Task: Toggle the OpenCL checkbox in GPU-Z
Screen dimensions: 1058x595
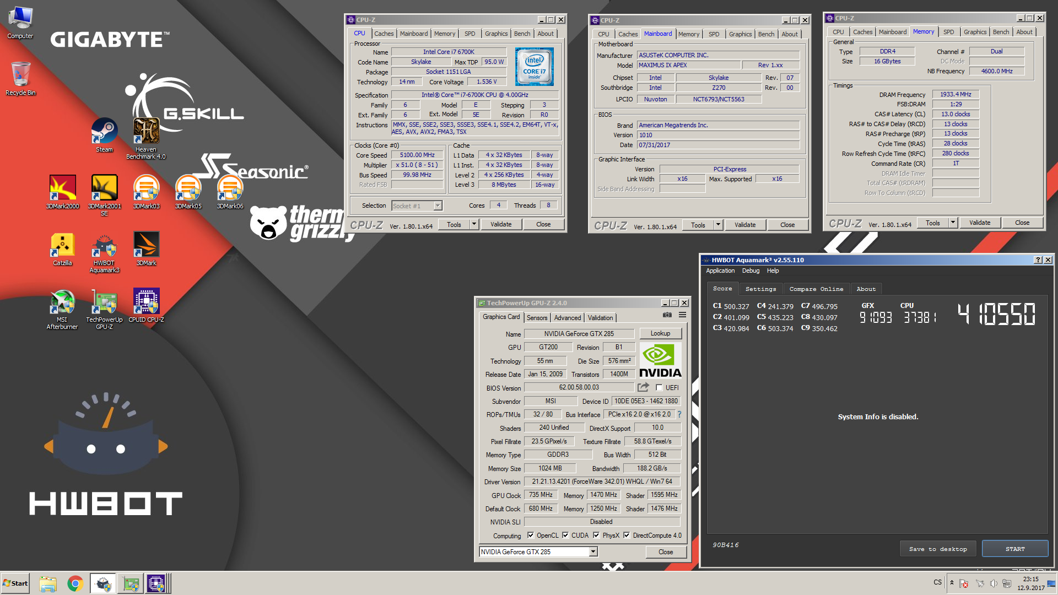Action: click(530, 535)
